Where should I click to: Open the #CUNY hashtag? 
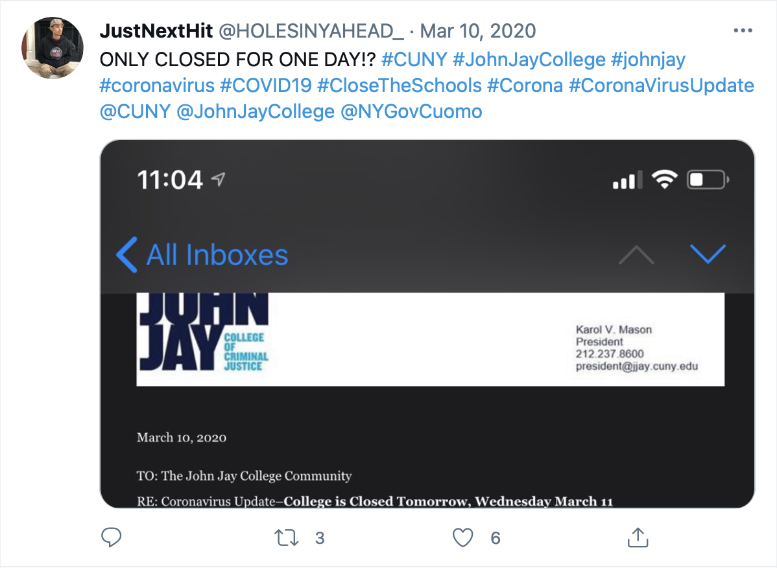coord(414,60)
